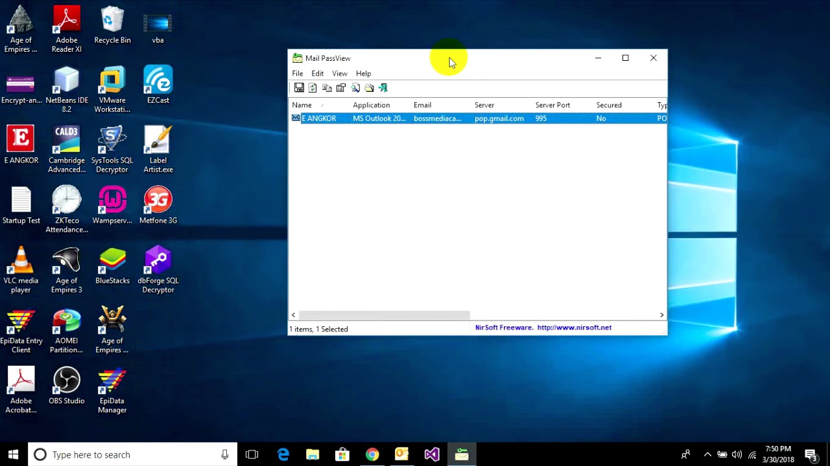Viewport: 830px width, 466px height.
Task: Select the dbForge SQL Decryptor desktop icon
Action: (158, 270)
